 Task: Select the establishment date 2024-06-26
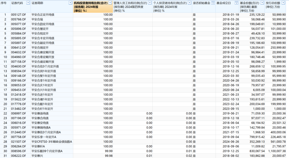pyautogui.click(x=231, y=142)
